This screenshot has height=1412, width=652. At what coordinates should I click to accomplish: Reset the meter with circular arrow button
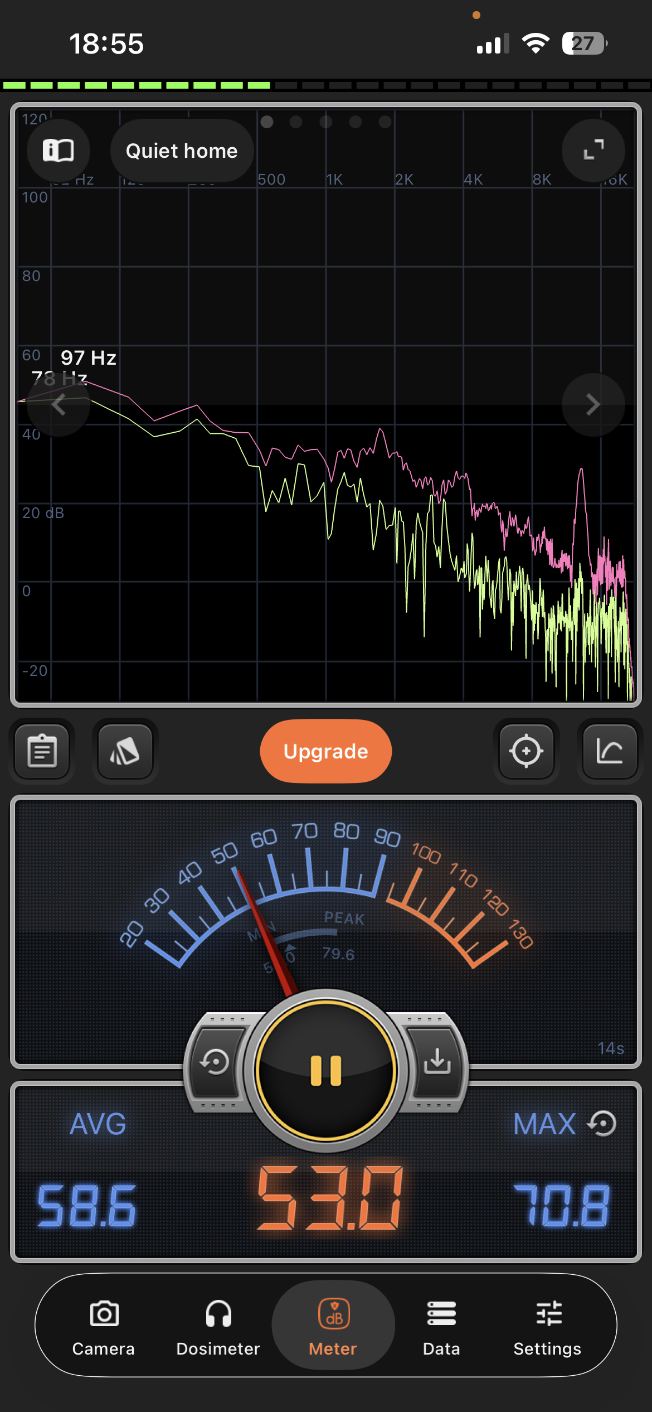tap(215, 1062)
